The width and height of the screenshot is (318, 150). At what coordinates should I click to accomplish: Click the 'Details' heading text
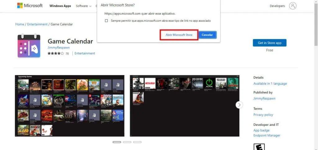pyautogui.click(x=259, y=78)
